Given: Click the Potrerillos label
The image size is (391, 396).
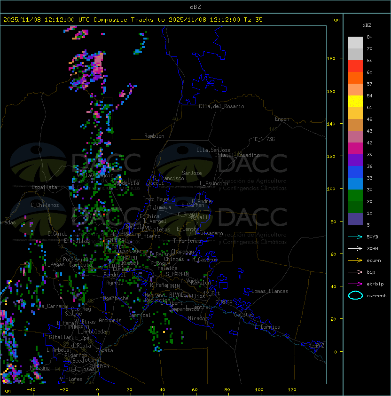Looking at the screenshot, I should click(78, 259).
